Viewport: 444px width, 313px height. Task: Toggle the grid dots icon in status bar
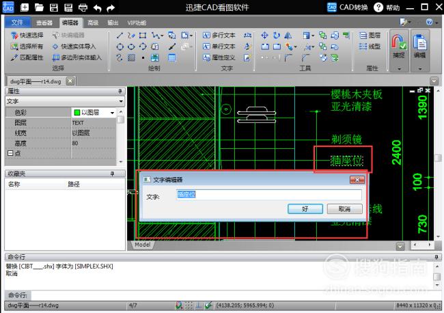coord(189,305)
